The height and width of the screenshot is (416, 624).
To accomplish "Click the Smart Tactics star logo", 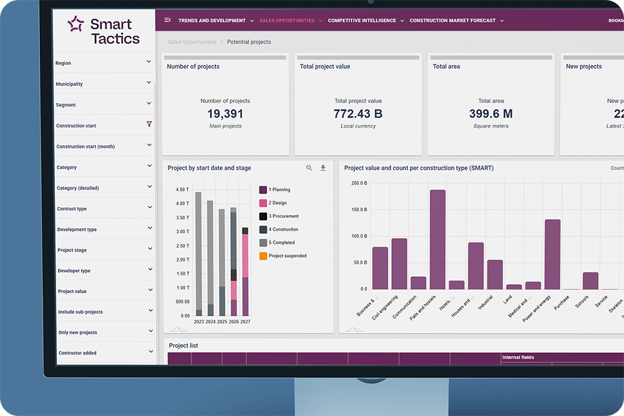I will click(x=76, y=24).
